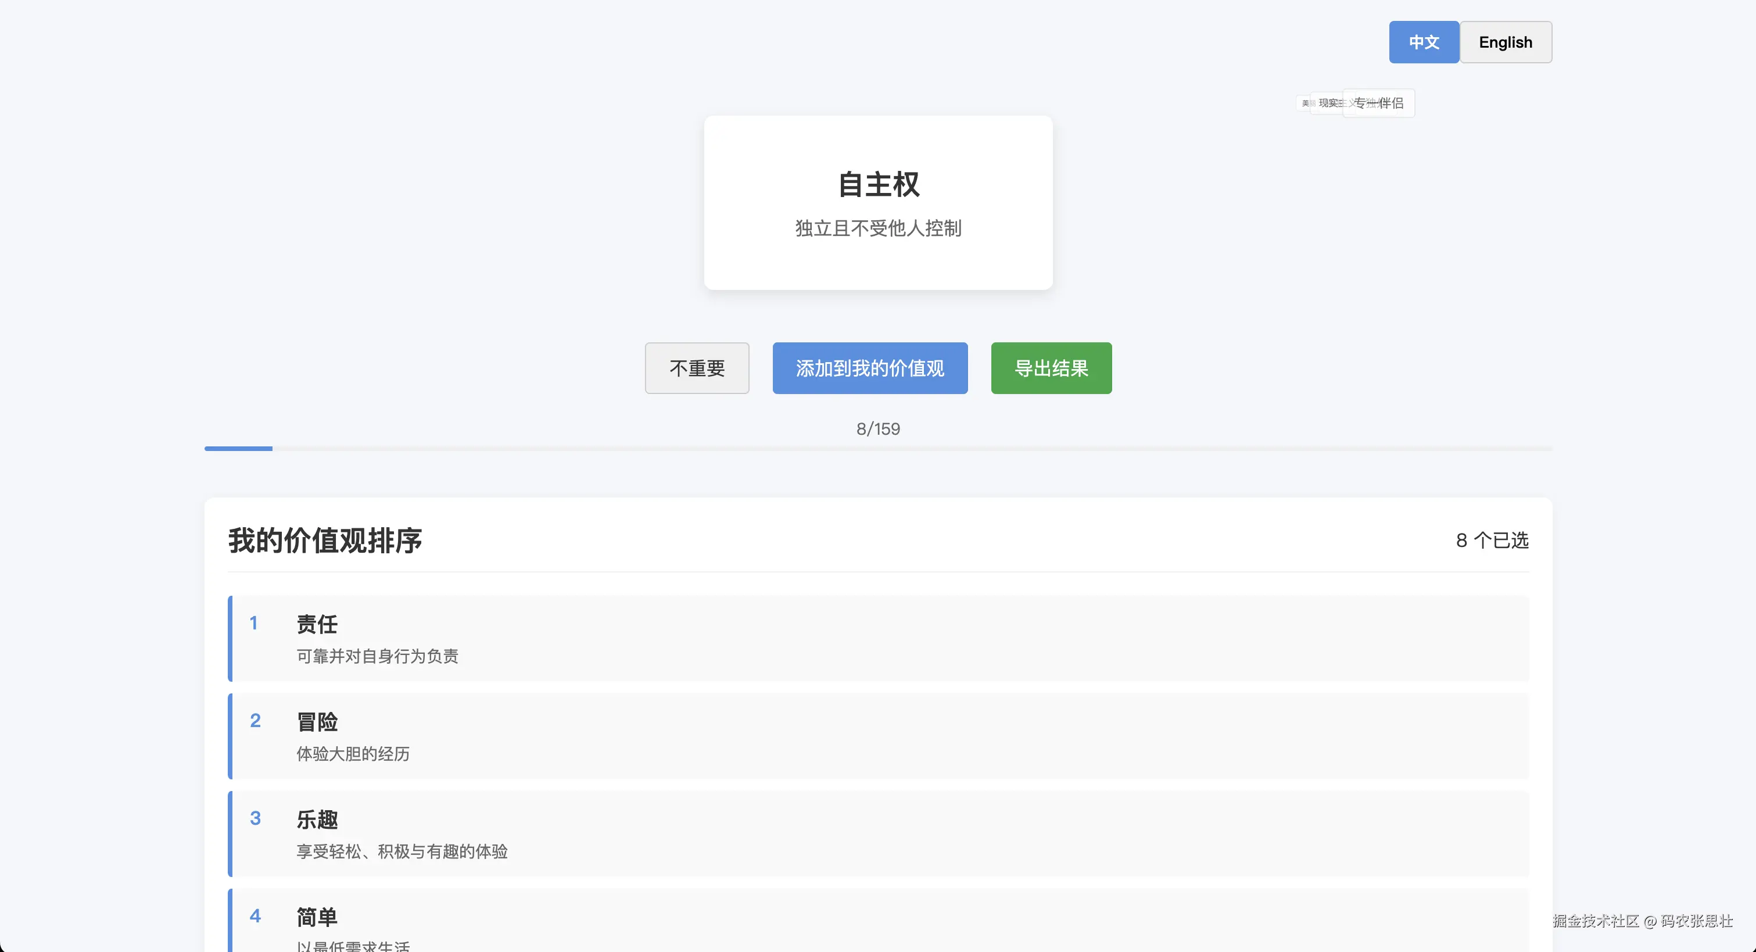Screen dimensions: 1756x952
Task: Select the 乐趣 ranked item
Action: click(878, 833)
